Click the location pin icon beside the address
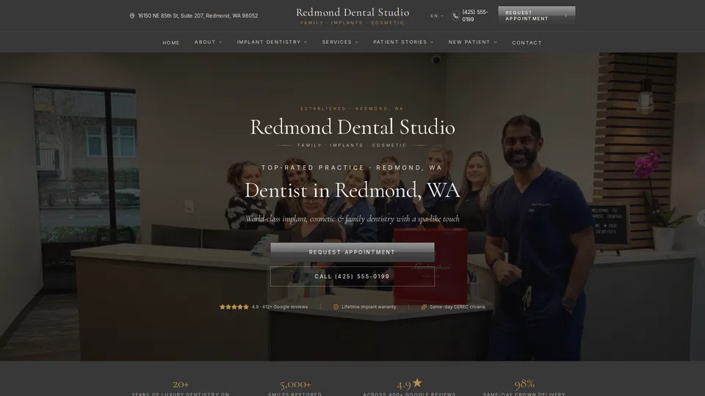Viewport: 705px width, 396px height. [x=131, y=15]
